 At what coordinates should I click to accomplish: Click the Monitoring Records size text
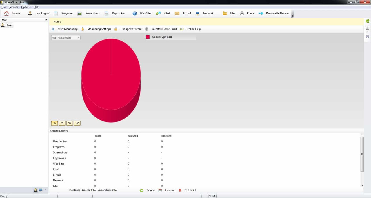93,190
